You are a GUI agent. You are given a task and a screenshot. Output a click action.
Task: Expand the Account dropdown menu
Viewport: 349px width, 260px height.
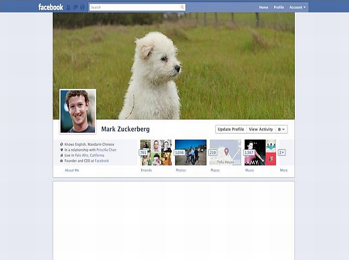297,7
